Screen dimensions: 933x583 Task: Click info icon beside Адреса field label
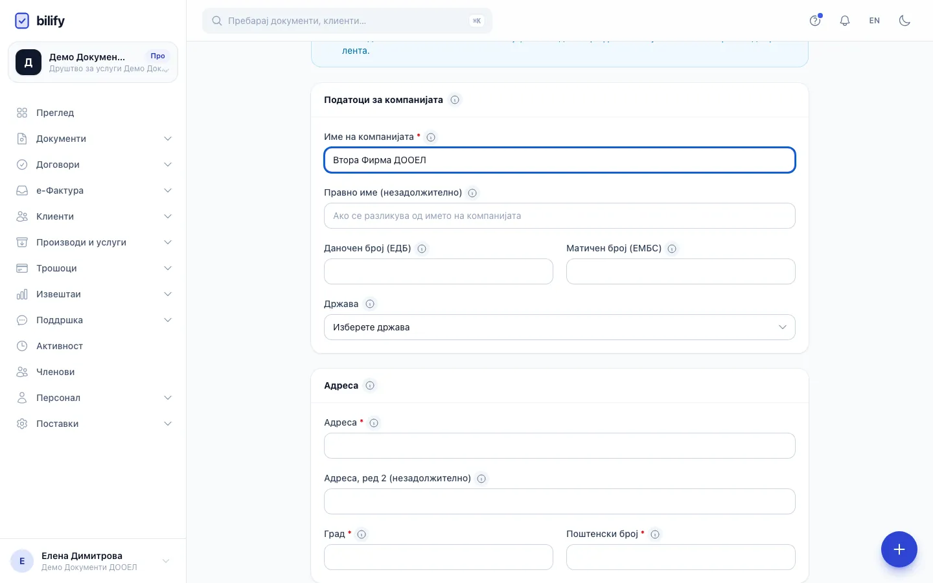click(x=374, y=423)
